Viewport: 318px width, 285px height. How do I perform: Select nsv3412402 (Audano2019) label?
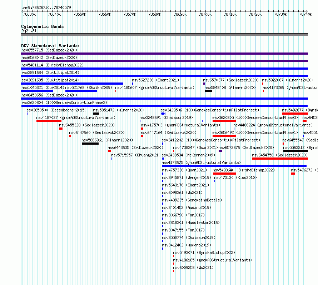click(187, 245)
